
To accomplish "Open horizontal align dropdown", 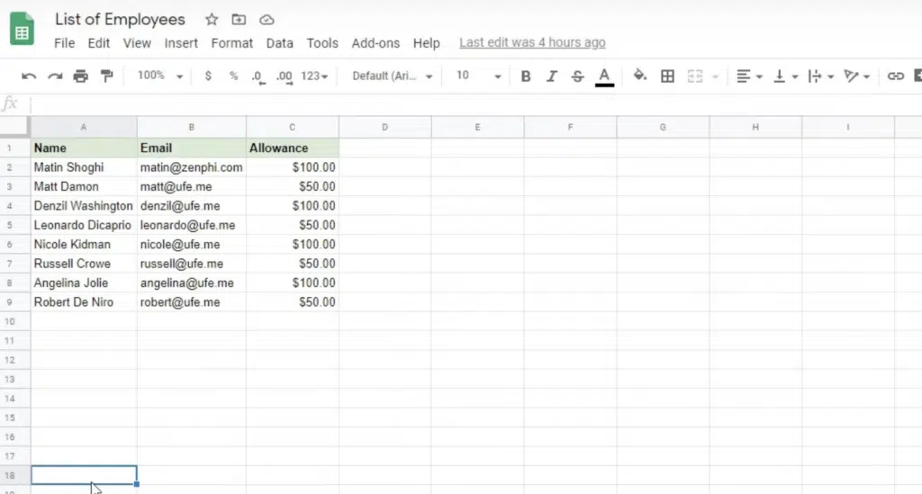I will [x=749, y=76].
